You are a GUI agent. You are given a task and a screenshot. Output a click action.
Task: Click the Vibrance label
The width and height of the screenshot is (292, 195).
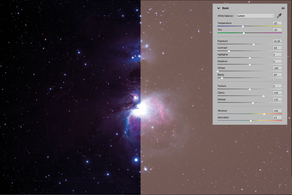(x=222, y=111)
